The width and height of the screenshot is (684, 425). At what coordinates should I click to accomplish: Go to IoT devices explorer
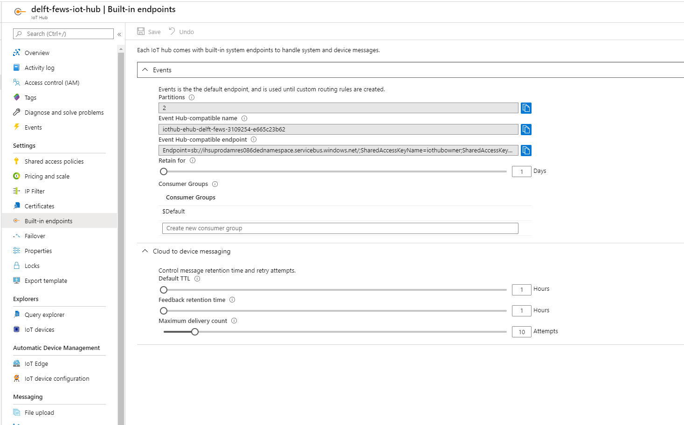point(40,330)
